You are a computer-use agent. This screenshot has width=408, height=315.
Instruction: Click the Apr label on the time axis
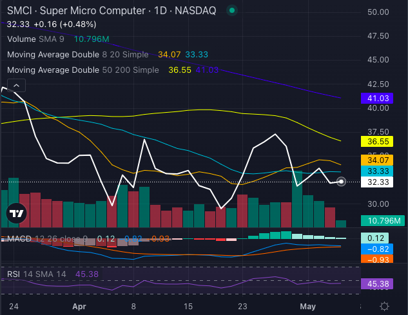79,307
